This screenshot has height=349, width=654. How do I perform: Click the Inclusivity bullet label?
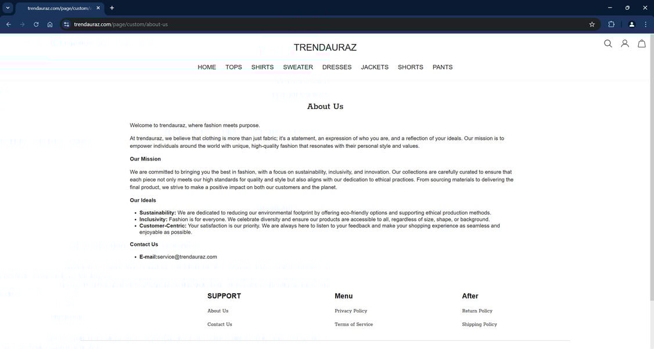click(153, 220)
